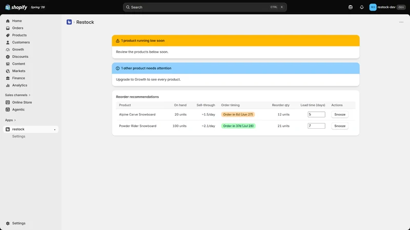Open restock Settings sub-item
The width and height of the screenshot is (410, 230).
tap(18, 136)
